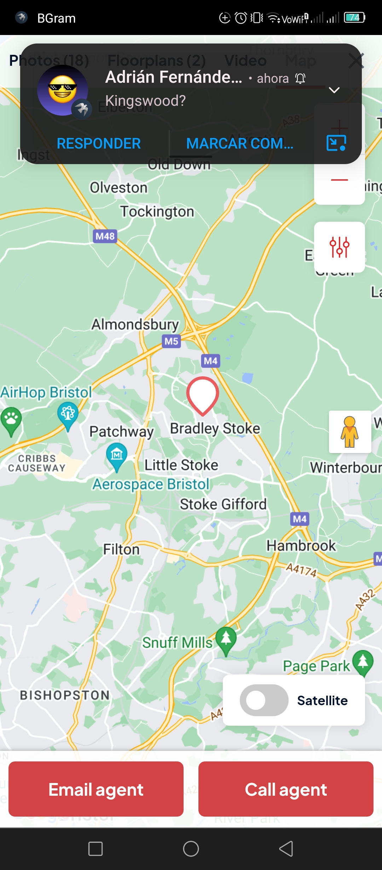Open the notification picture-in-picture icon
Screen dimensions: 382x870
[x=336, y=143]
